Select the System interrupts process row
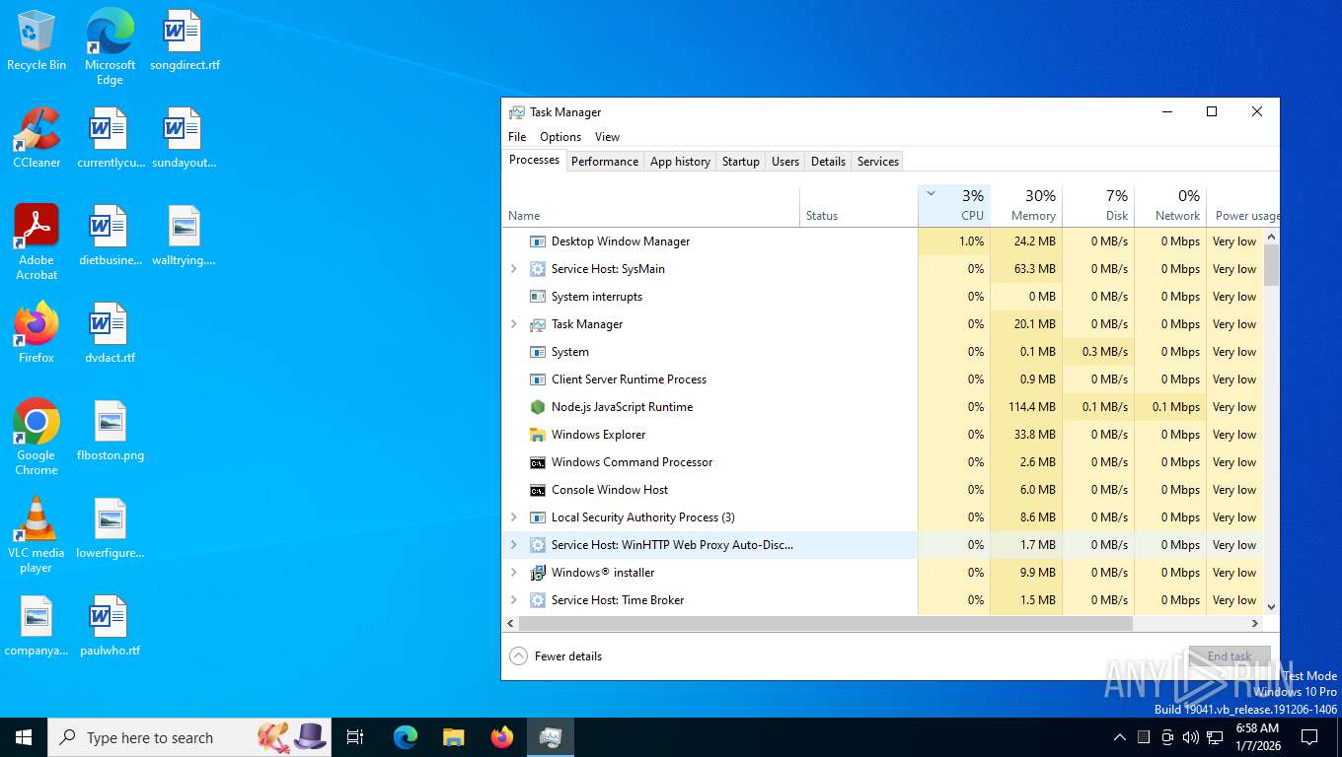The image size is (1342, 757). (883, 297)
